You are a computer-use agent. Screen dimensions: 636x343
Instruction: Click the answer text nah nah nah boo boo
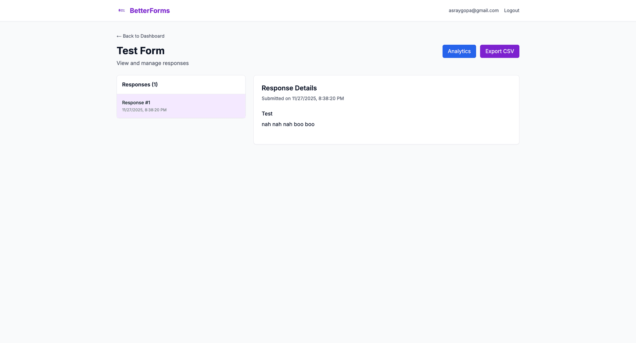[288, 124]
